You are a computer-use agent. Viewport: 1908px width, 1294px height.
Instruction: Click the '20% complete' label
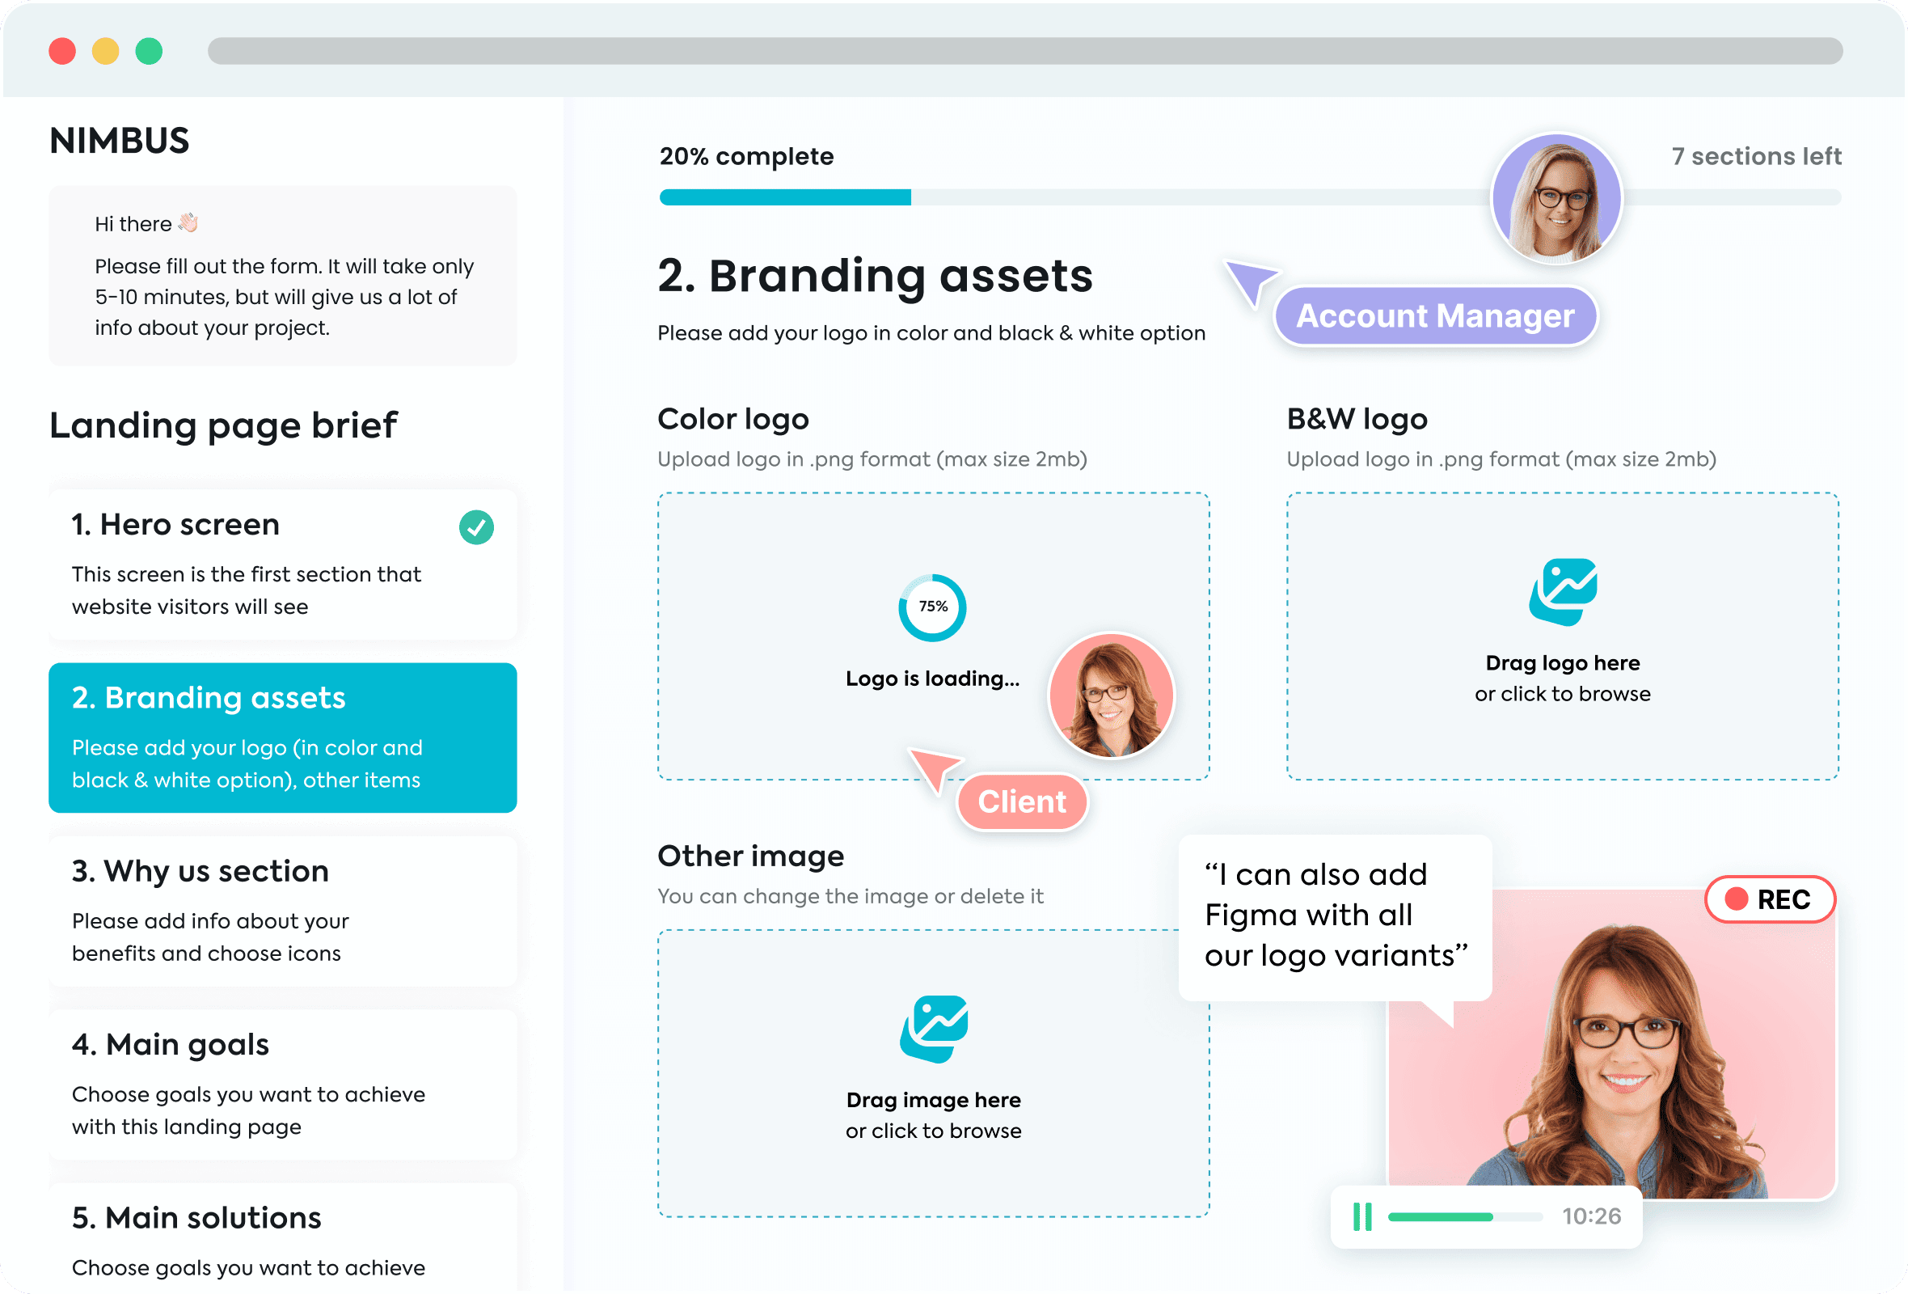pyautogui.click(x=746, y=156)
